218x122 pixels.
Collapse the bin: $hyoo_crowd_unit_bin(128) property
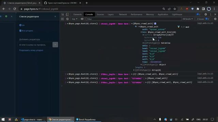[141, 32]
